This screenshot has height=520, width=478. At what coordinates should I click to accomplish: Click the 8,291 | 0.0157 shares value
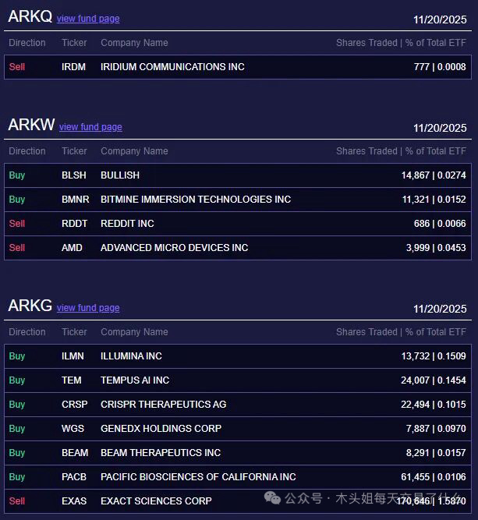click(x=436, y=453)
